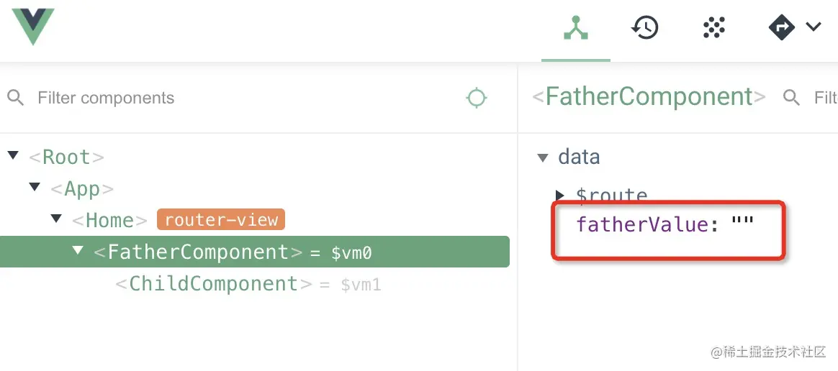The height and width of the screenshot is (371, 838).
Task: Collapse the Home node arrow
Action: [56, 219]
